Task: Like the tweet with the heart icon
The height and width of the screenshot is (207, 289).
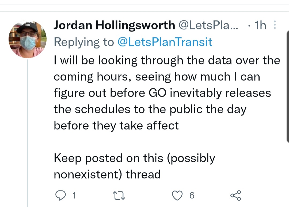Action: 177,195
